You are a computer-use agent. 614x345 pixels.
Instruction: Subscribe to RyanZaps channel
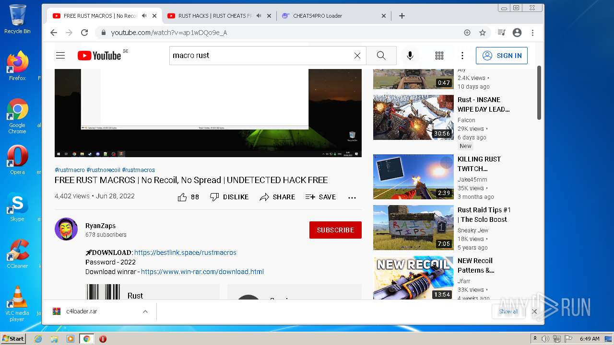coord(335,230)
